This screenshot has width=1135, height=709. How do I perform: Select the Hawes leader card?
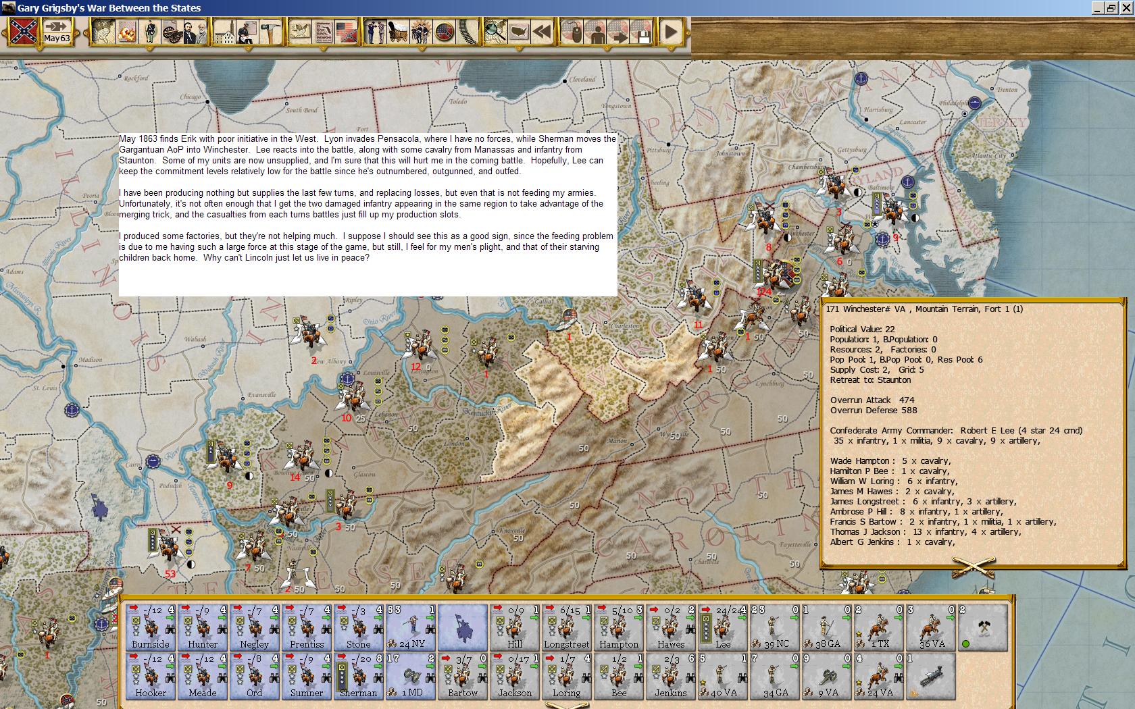[x=671, y=627]
